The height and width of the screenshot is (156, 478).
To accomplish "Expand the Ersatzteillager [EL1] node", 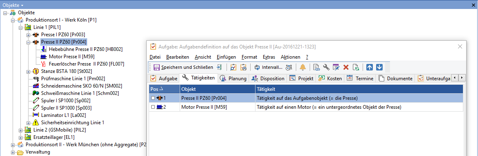I will (20, 137).
